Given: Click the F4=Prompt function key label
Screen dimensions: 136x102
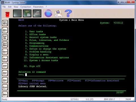Looking at the screenshot, I should (38, 81).
